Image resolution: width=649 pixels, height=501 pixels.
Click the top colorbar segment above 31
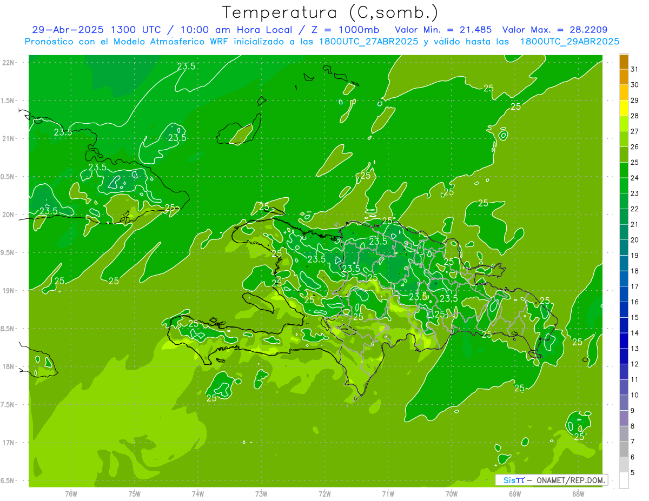click(624, 62)
